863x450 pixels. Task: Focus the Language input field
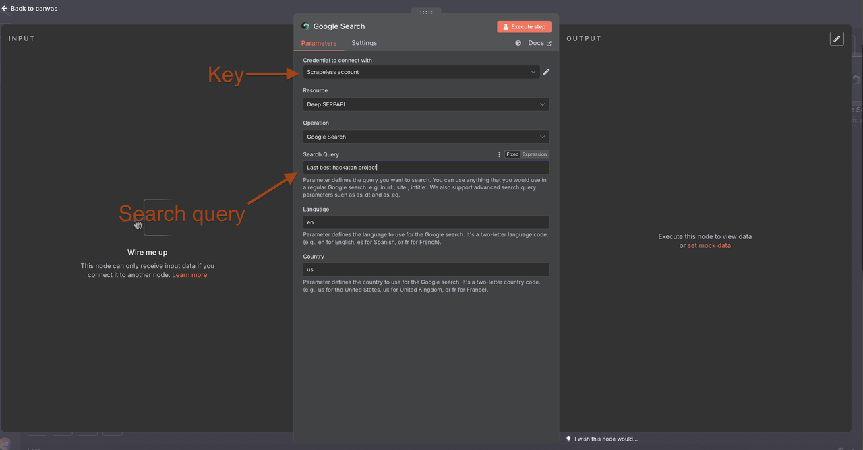426,222
